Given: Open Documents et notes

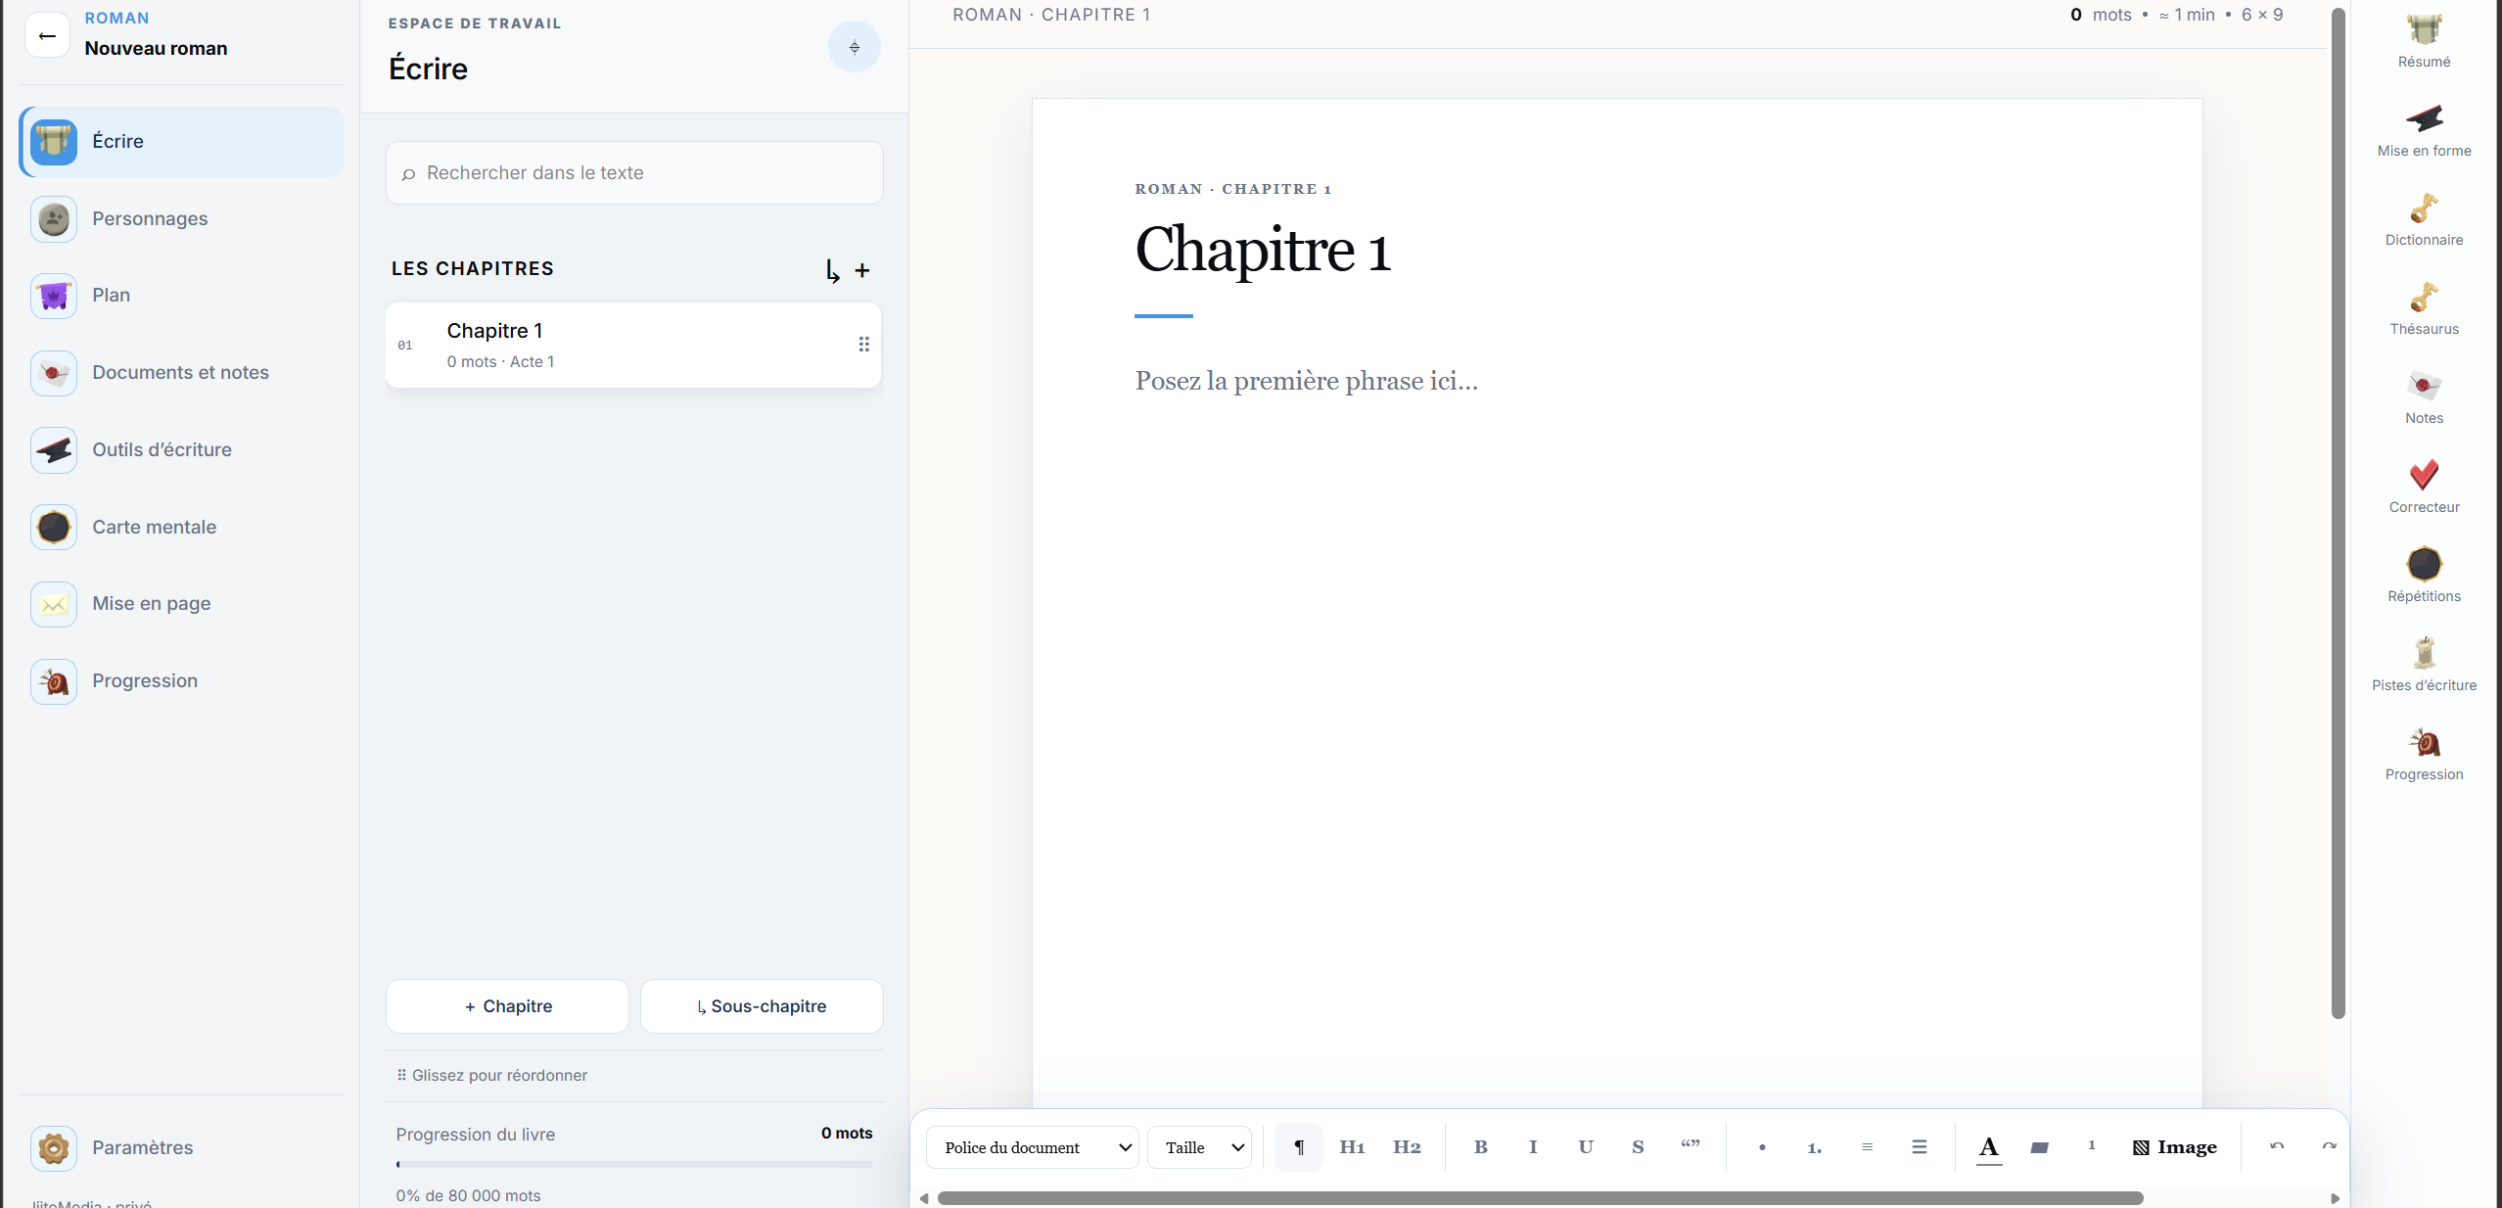Looking at the screenshot, I should [182, 372].
